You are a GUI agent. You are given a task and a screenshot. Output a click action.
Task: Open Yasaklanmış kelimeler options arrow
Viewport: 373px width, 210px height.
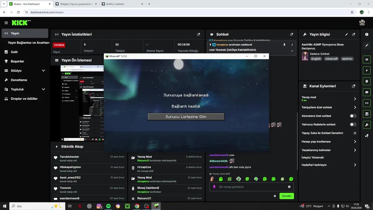[355, 150]
